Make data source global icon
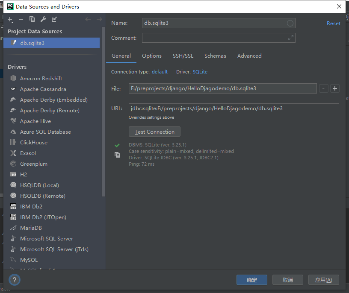 click(x=54, y=19)
